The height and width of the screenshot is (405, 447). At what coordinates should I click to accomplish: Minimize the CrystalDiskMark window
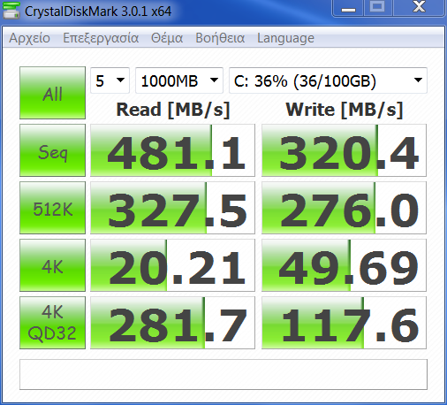click(x=348, y=8)
